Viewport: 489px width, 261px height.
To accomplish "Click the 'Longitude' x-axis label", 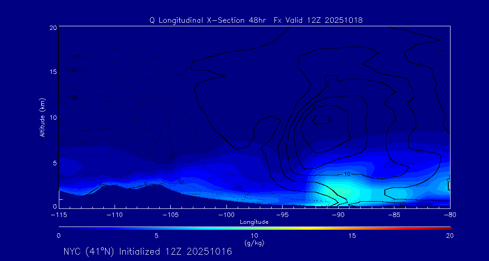I will [x=254, y=222].
